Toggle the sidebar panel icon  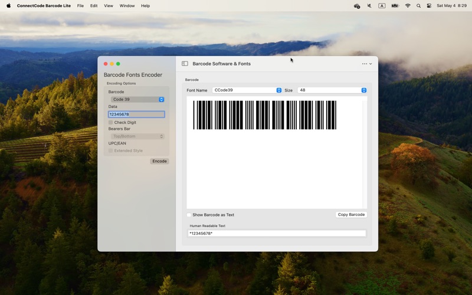click(x=185, y=64)
